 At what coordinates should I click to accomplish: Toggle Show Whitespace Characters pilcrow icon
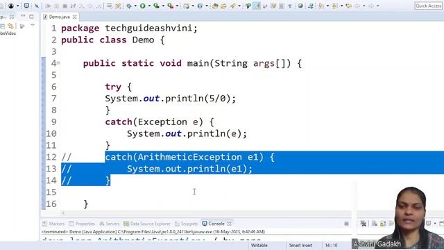point(290,6)
